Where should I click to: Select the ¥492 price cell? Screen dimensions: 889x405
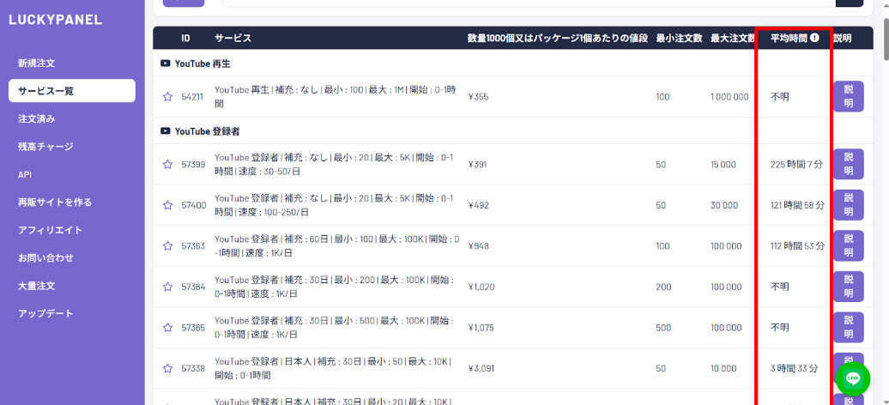[x=479, y=205]
